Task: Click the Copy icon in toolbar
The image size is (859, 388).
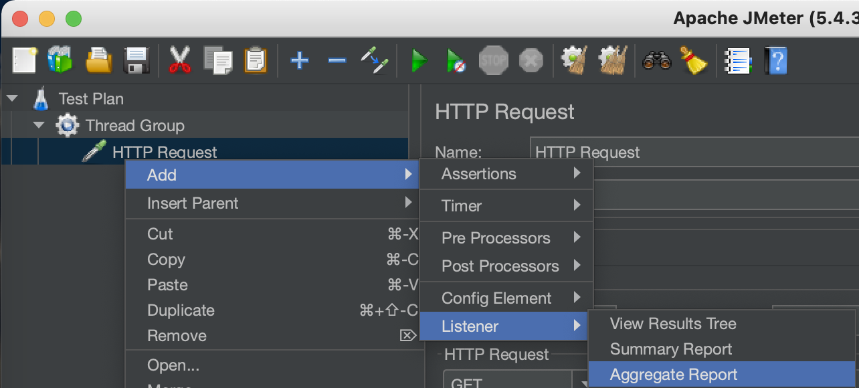Action: pos(218,60)
